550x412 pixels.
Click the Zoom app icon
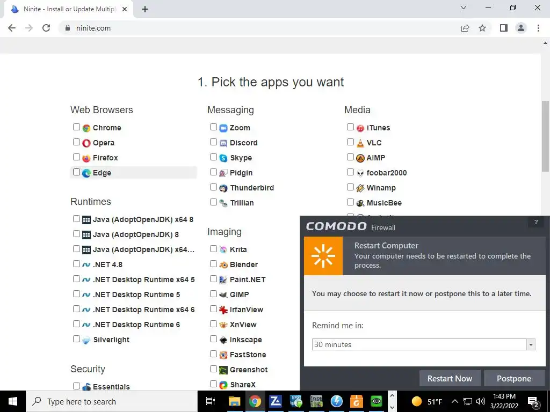223,128
